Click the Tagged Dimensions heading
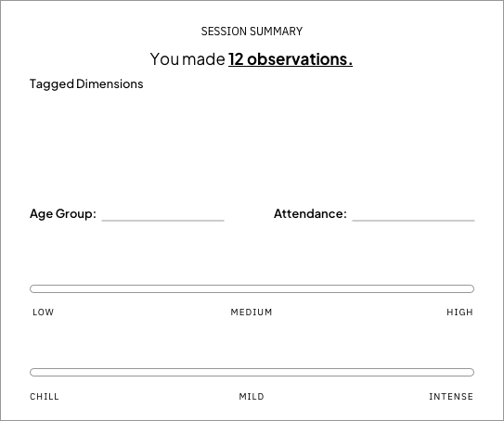Screen dimensions: 504x421 tap(86, 84)
